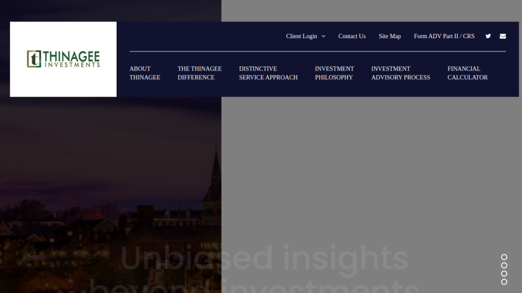Go to the Site Map page
Image resolution: width=522 pixels, height=293 pixels.
click(x=390, y=36)
